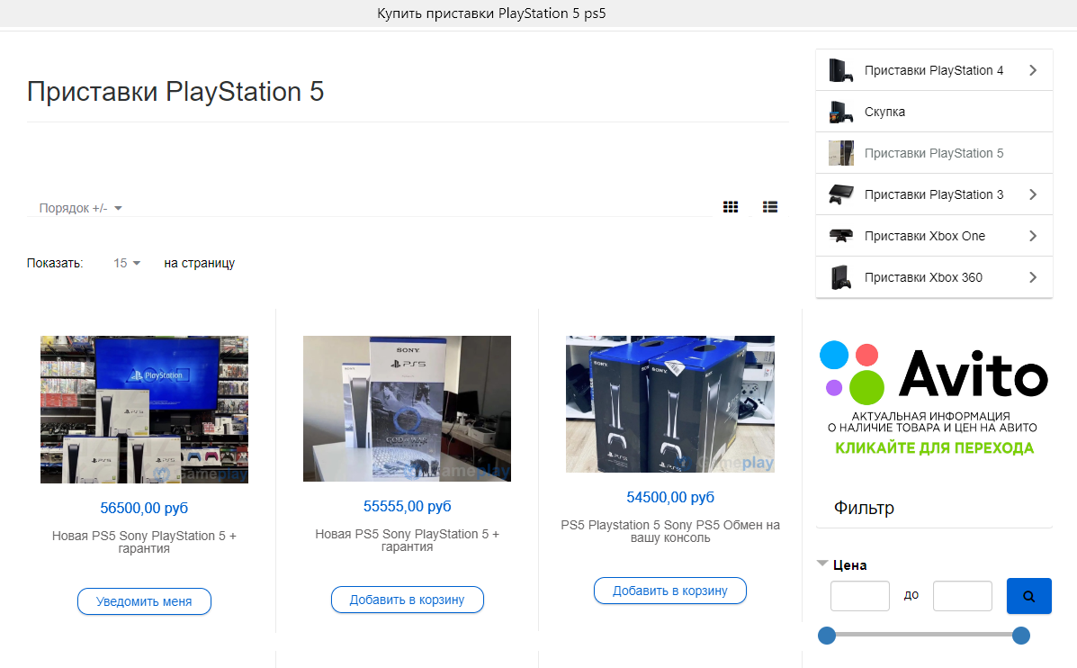Click the price range slider track

coord(924,635)
